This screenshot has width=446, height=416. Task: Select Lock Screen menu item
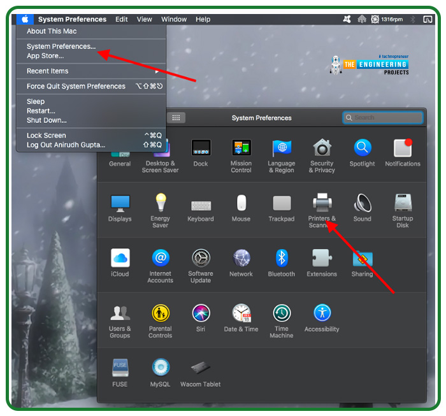(91, 135)
